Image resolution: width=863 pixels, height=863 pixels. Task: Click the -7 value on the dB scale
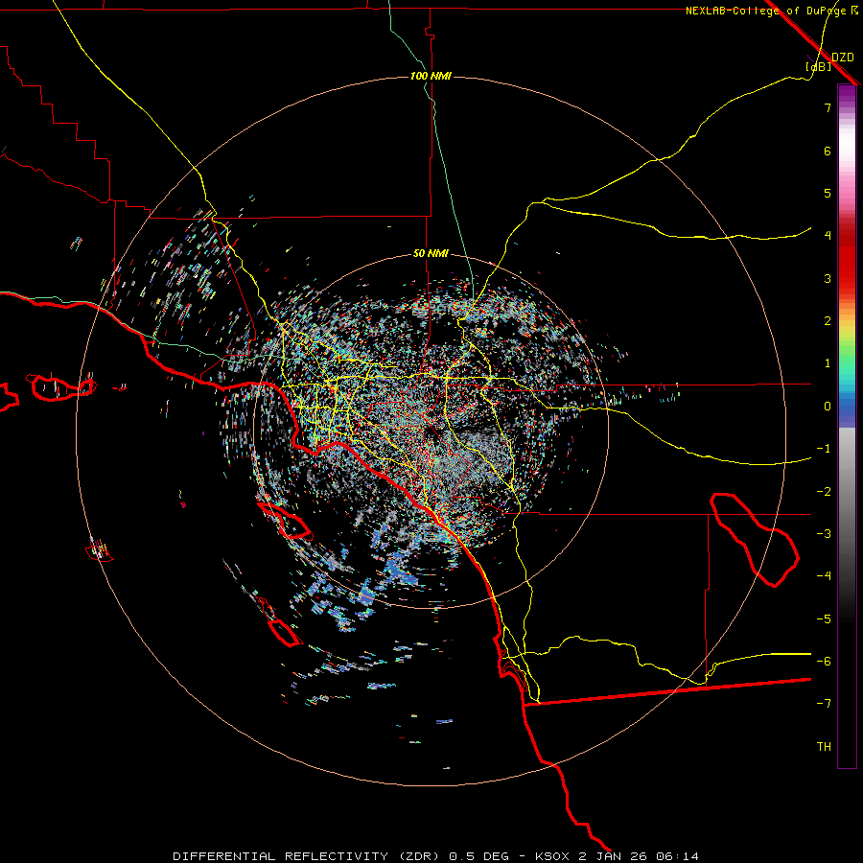point(824,704)
